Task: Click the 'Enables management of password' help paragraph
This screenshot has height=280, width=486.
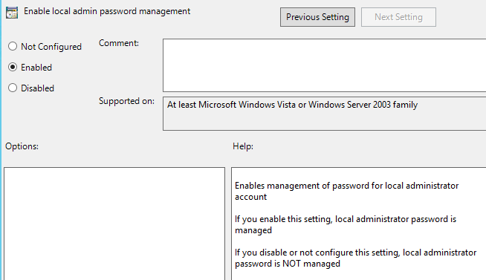Action: pyautogui.click(x=346, y=191)
